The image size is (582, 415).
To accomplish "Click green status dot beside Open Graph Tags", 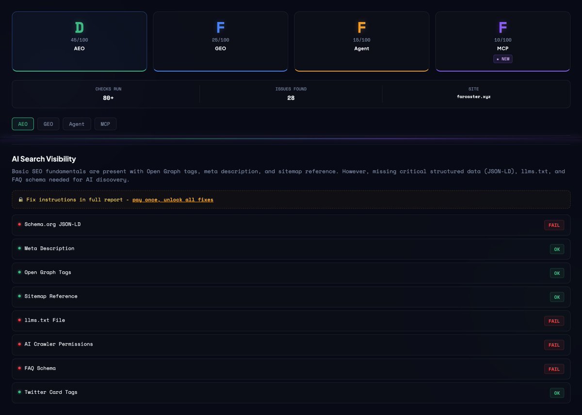I will click(x=19, y=272).
